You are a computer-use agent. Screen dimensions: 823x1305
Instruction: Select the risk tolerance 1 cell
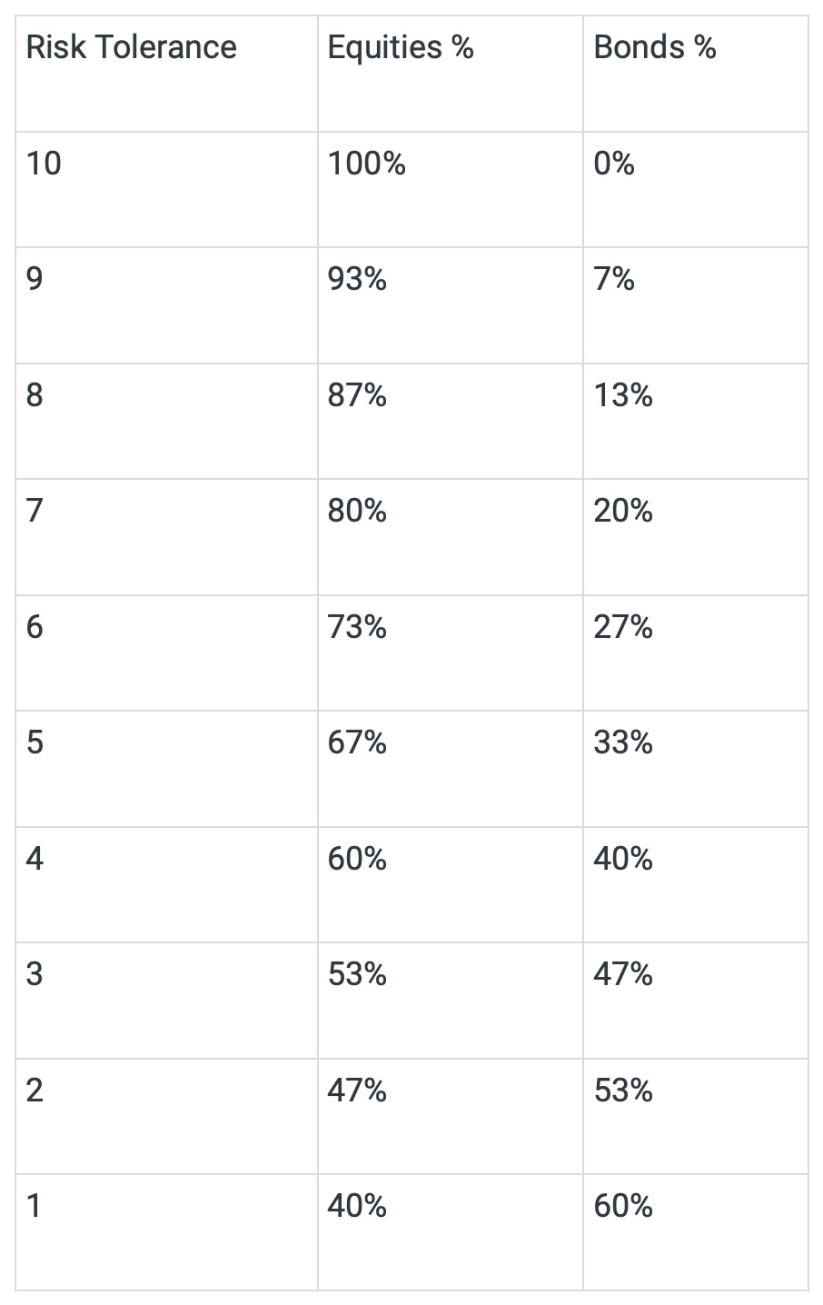coord(166,1232)
